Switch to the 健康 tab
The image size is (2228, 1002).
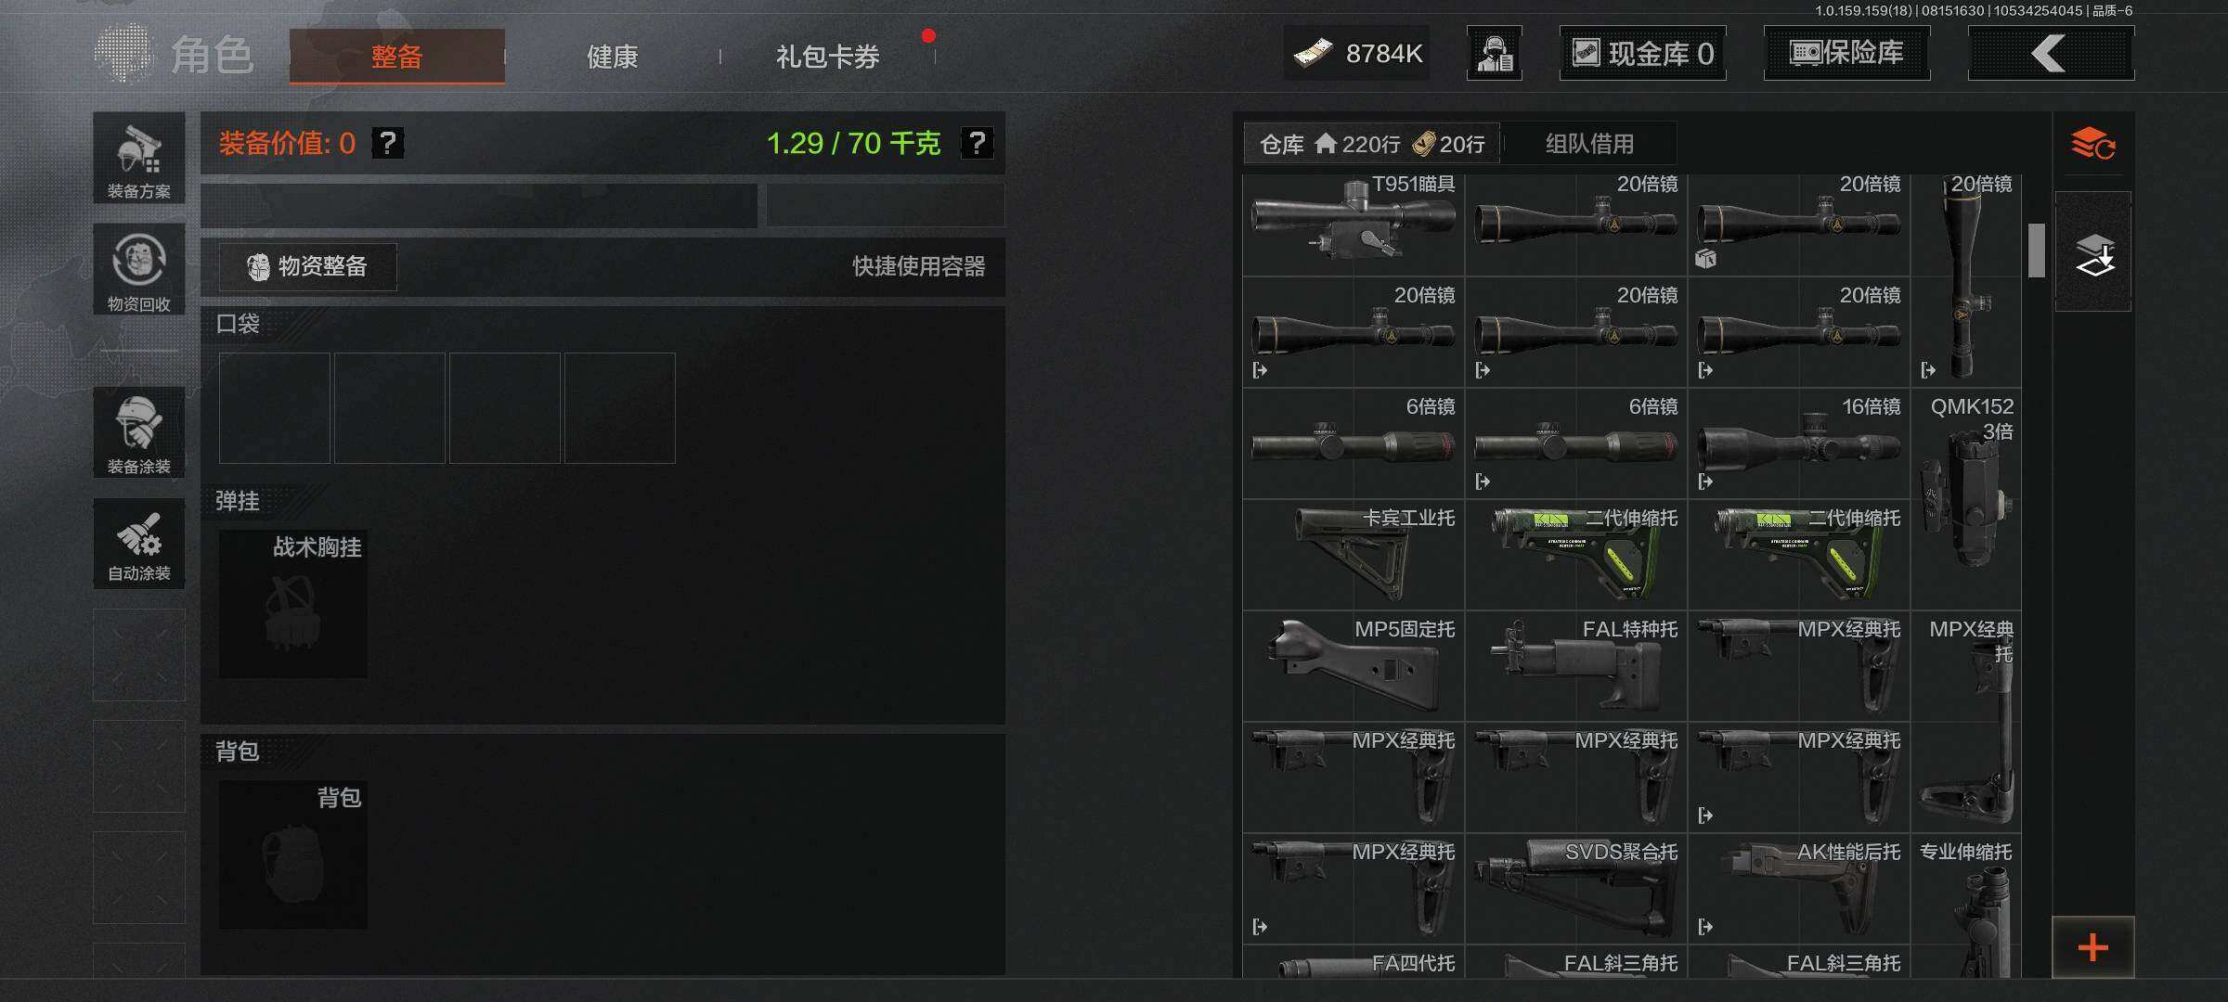point(613,57)
